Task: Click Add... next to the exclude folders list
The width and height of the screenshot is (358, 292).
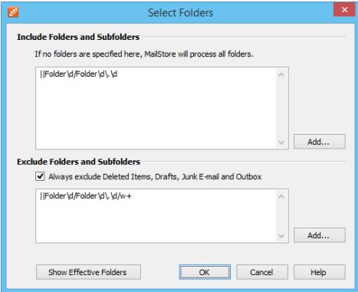Action: coord(320,235)
